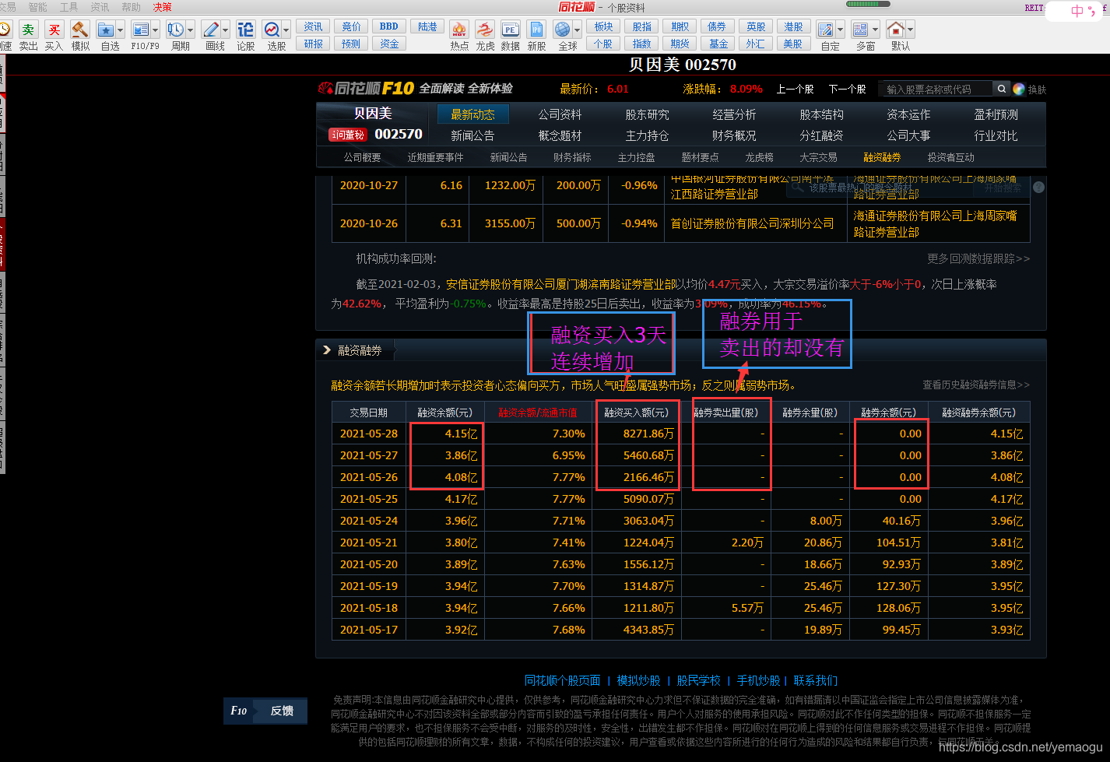
Task: Select the 画线 pencil drawing tool
Action: click(211, 30)
